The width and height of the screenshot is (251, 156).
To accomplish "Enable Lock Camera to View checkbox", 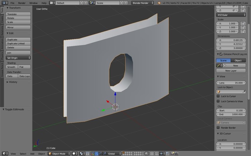I will coord(219,101).
